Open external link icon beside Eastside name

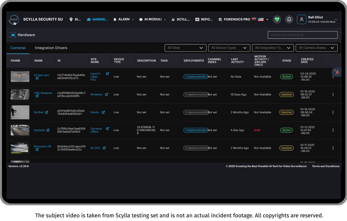pyautogui.click(x=48, y=130)
